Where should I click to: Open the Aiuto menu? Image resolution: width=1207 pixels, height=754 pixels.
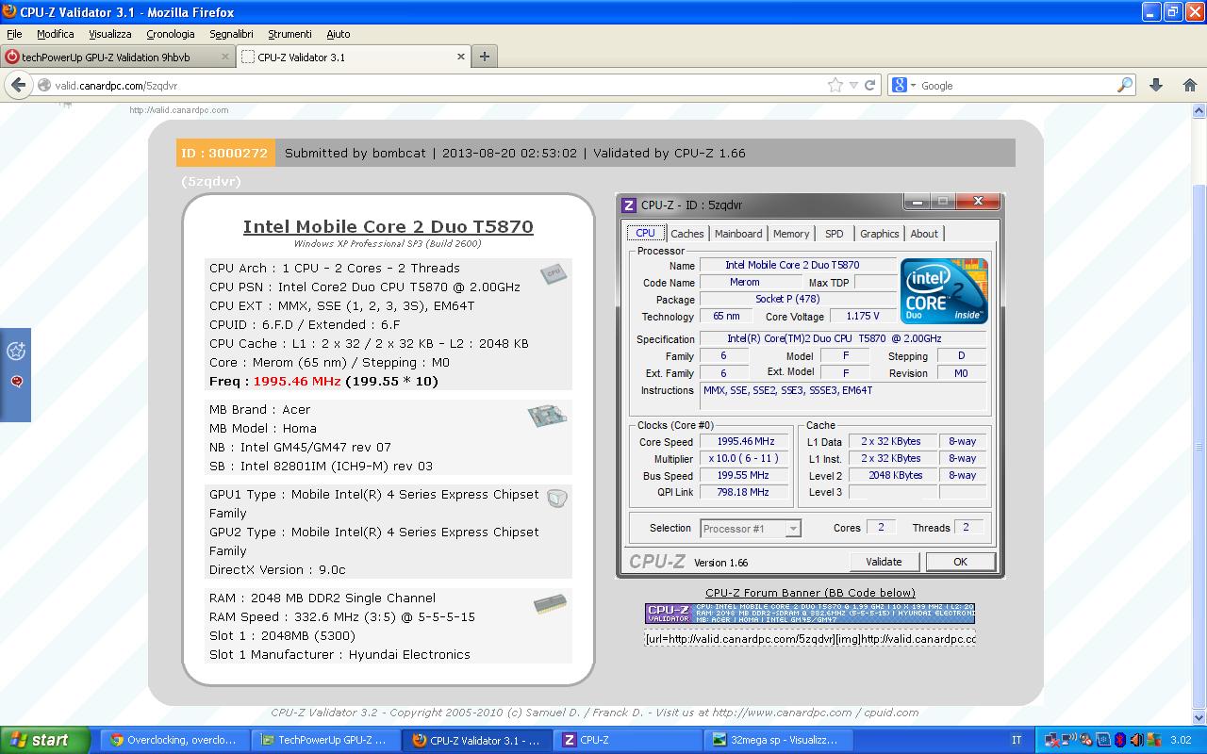pos(338,34)
